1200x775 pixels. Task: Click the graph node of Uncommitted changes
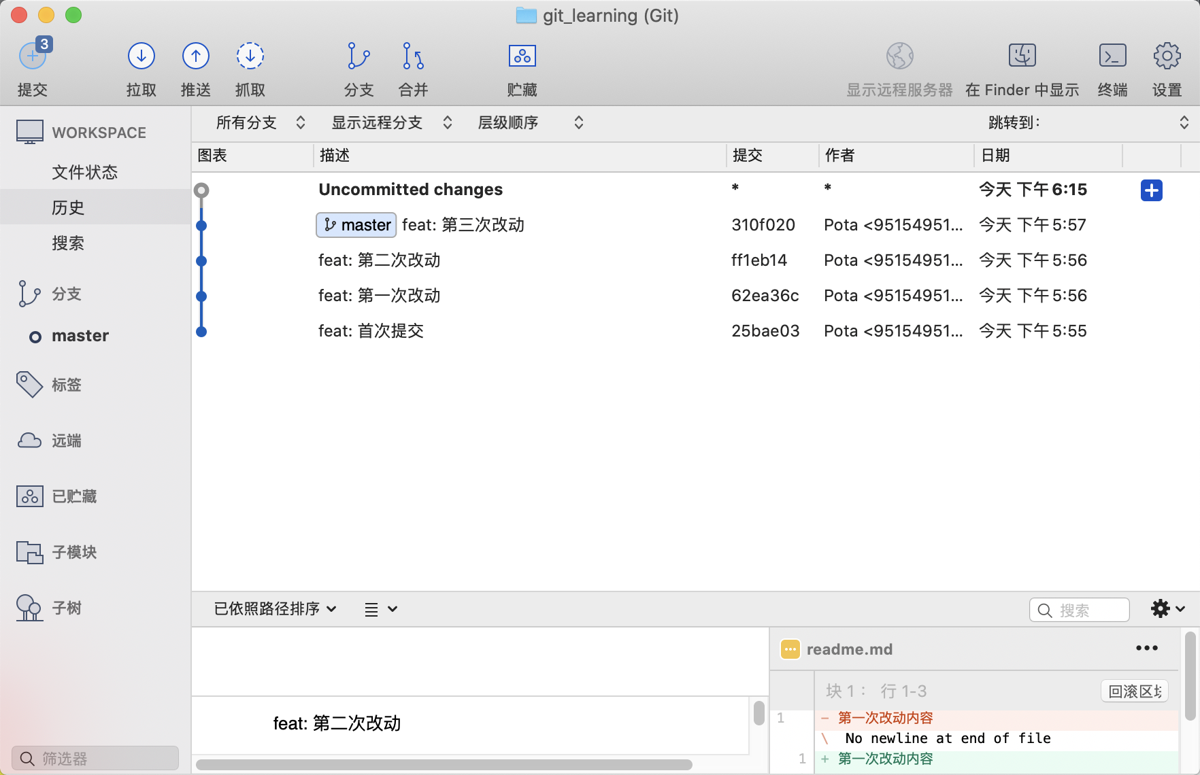click(x=201, y=190)
